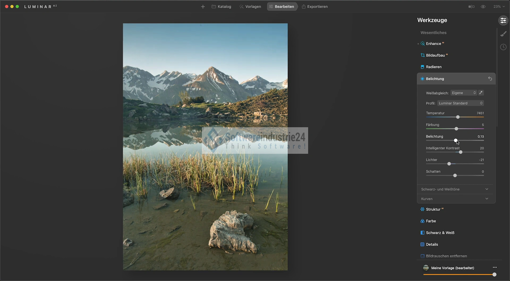Open the Tools sliders icon in sidebar
510x281 pixels.
(x=503, y=20)
